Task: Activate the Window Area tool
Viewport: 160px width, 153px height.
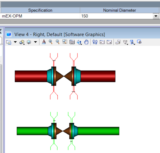Action: pyautogui.click(x=65, y=42)
